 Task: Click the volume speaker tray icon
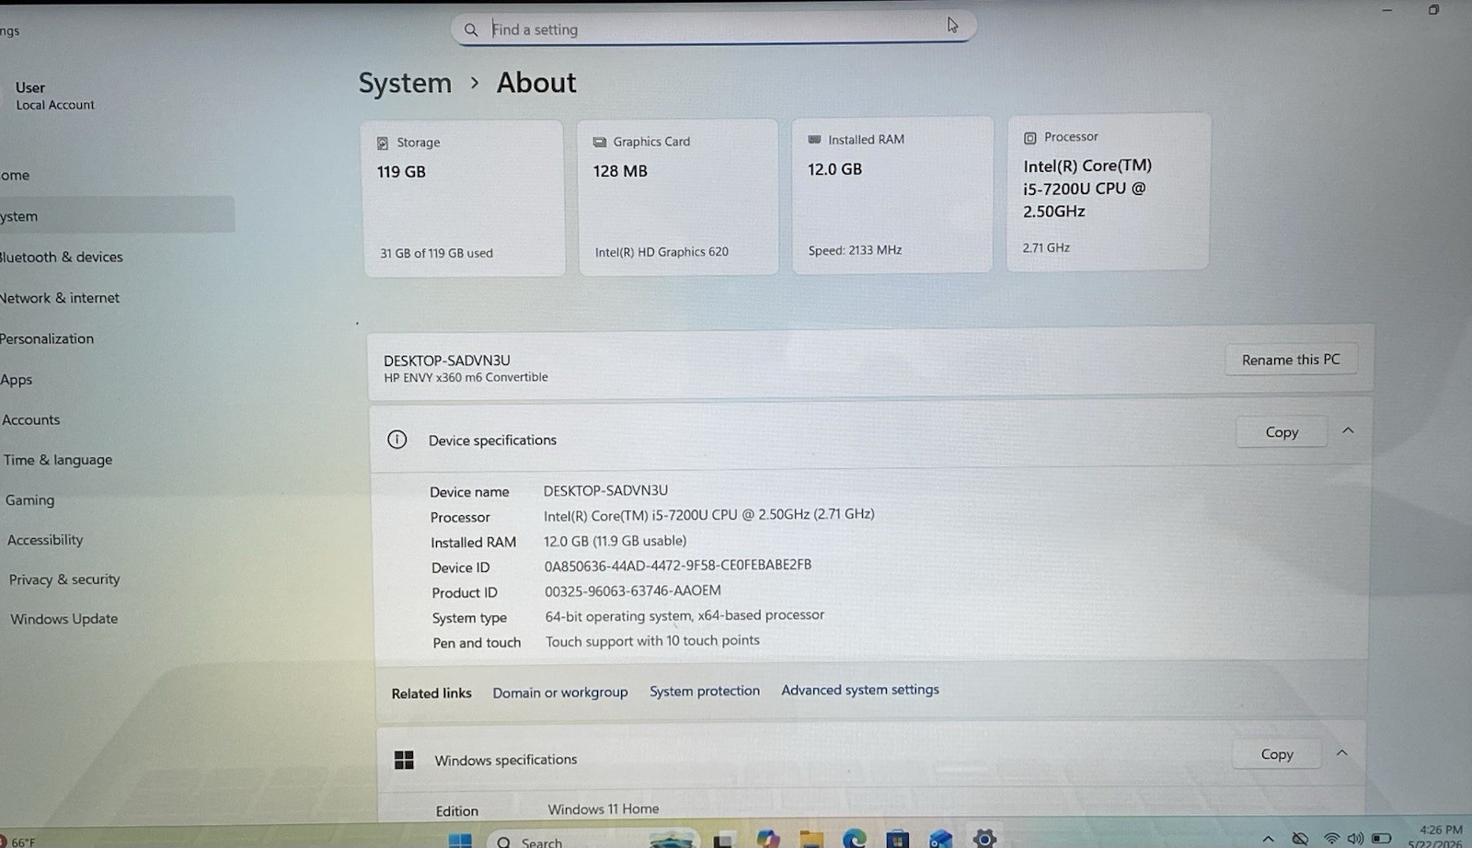click(1355, 839)
